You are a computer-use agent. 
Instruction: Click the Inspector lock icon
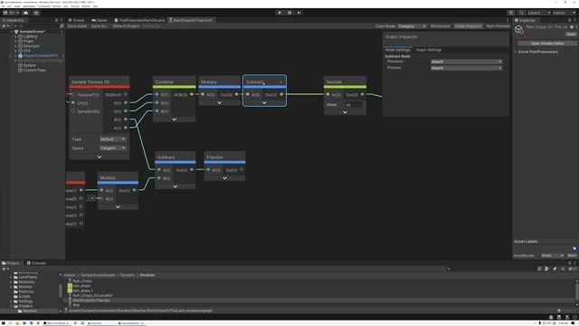click(x=569, y=20)
